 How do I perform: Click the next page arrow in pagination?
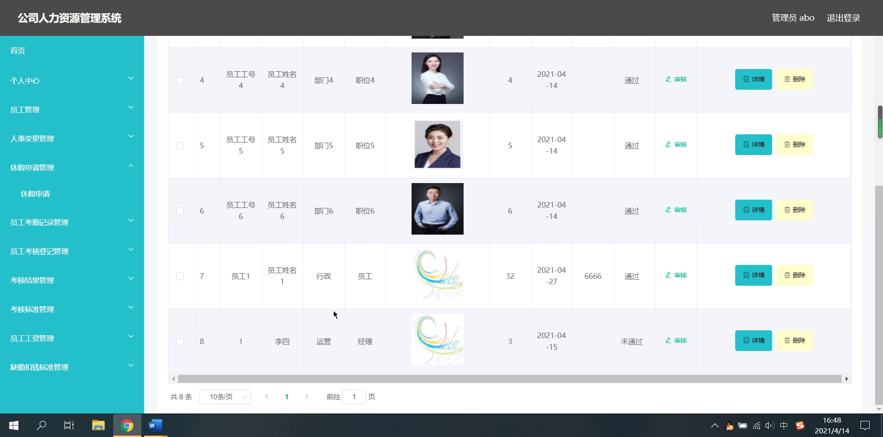point(307,397)
